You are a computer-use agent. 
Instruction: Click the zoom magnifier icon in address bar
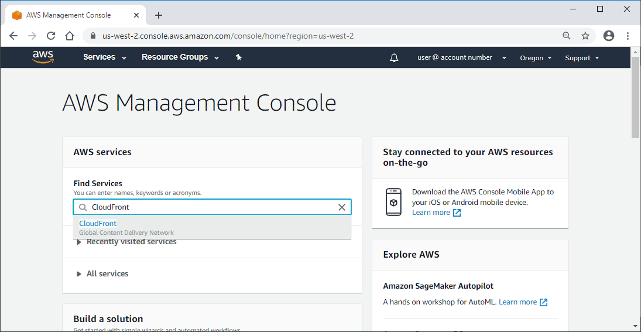pos(567,36)
